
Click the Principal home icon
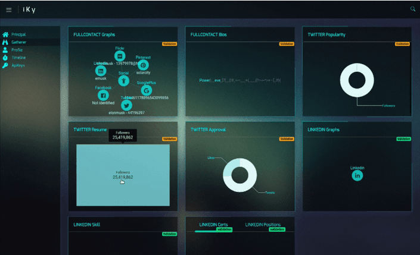tap(5, 34)
